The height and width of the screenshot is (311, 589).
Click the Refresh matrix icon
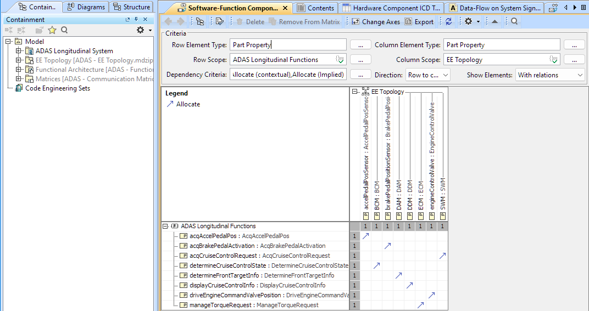[x=449, y=21]
